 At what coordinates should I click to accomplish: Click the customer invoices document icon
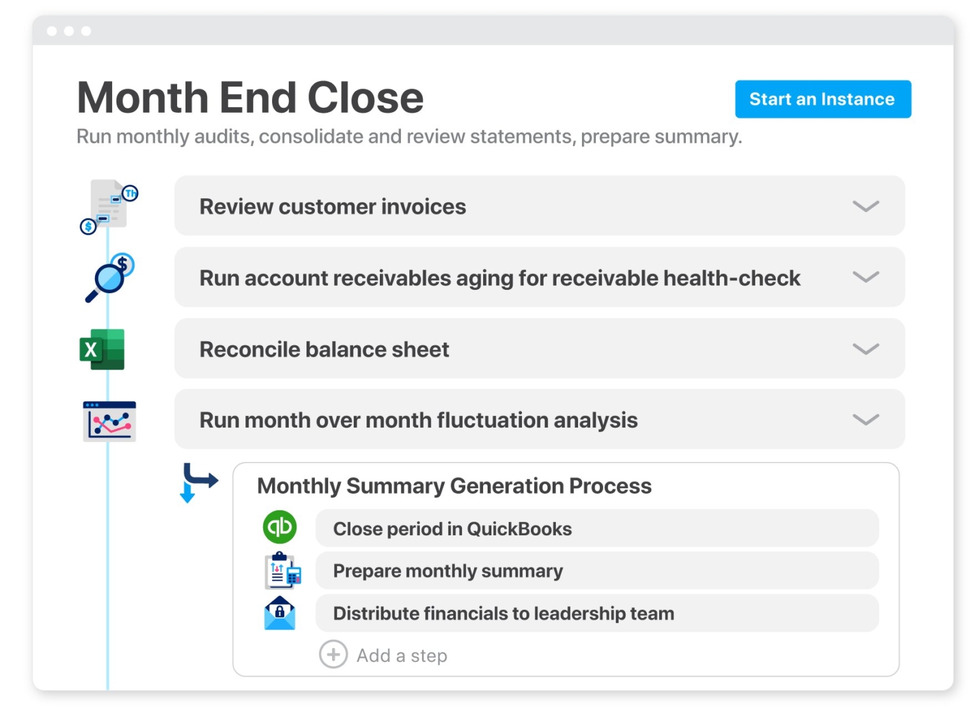click(x=108, y=204)
